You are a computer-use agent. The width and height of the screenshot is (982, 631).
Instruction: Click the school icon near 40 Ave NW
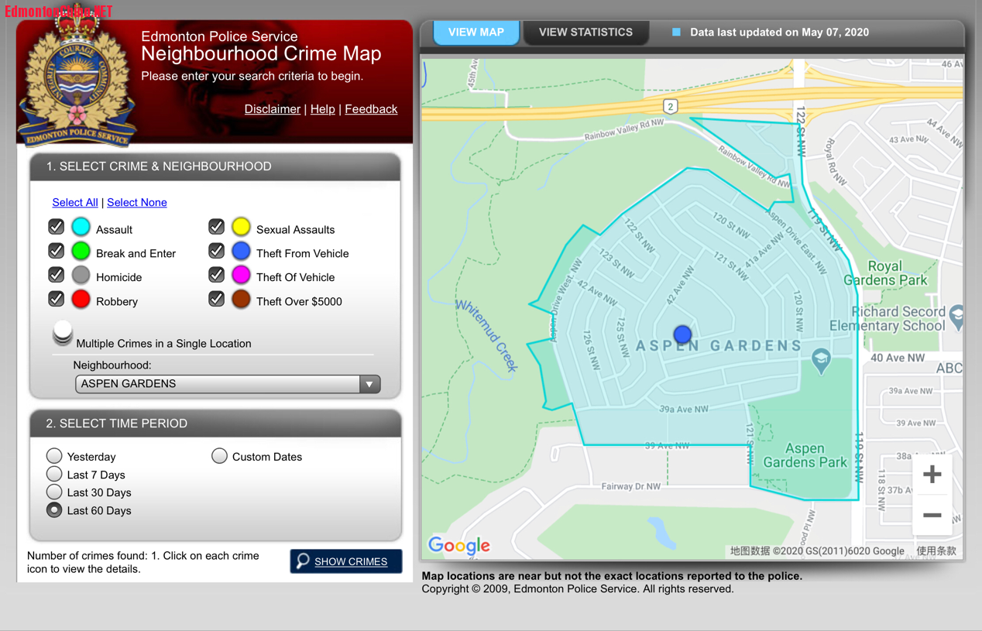(821, 359)
